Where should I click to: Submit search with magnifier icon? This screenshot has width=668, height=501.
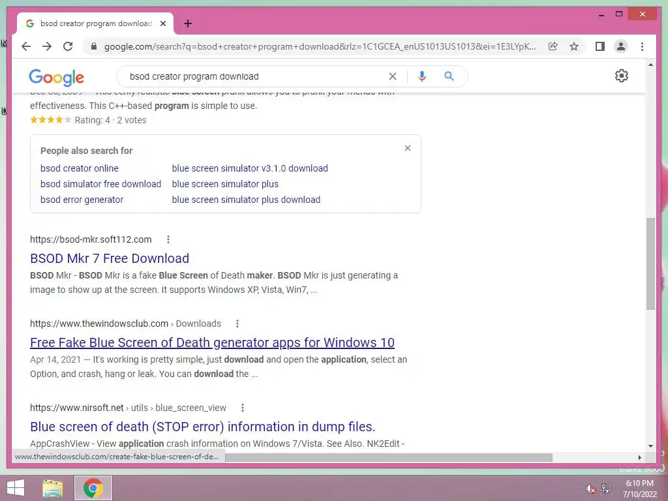pyautogui.click(x=449, y=76)
